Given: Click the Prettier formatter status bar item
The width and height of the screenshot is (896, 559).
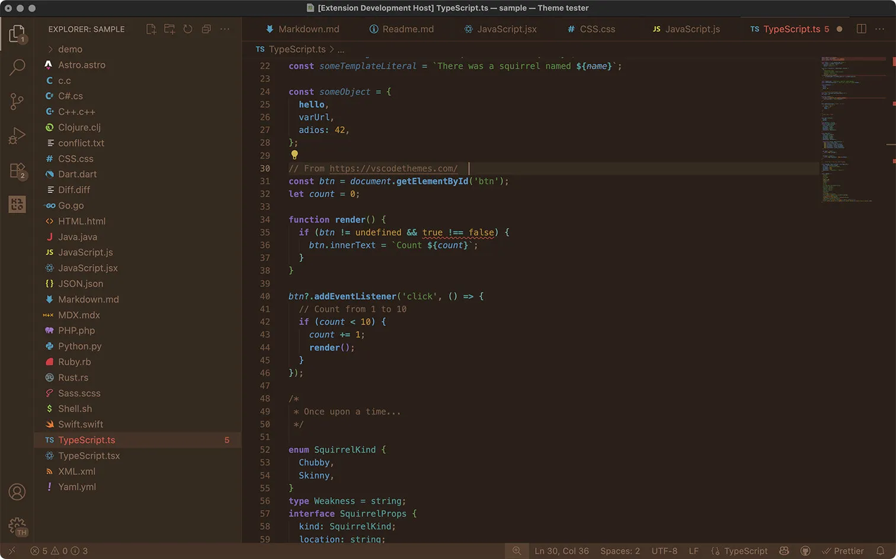Looking at the screenshot, I should click(x=843, y=551).
